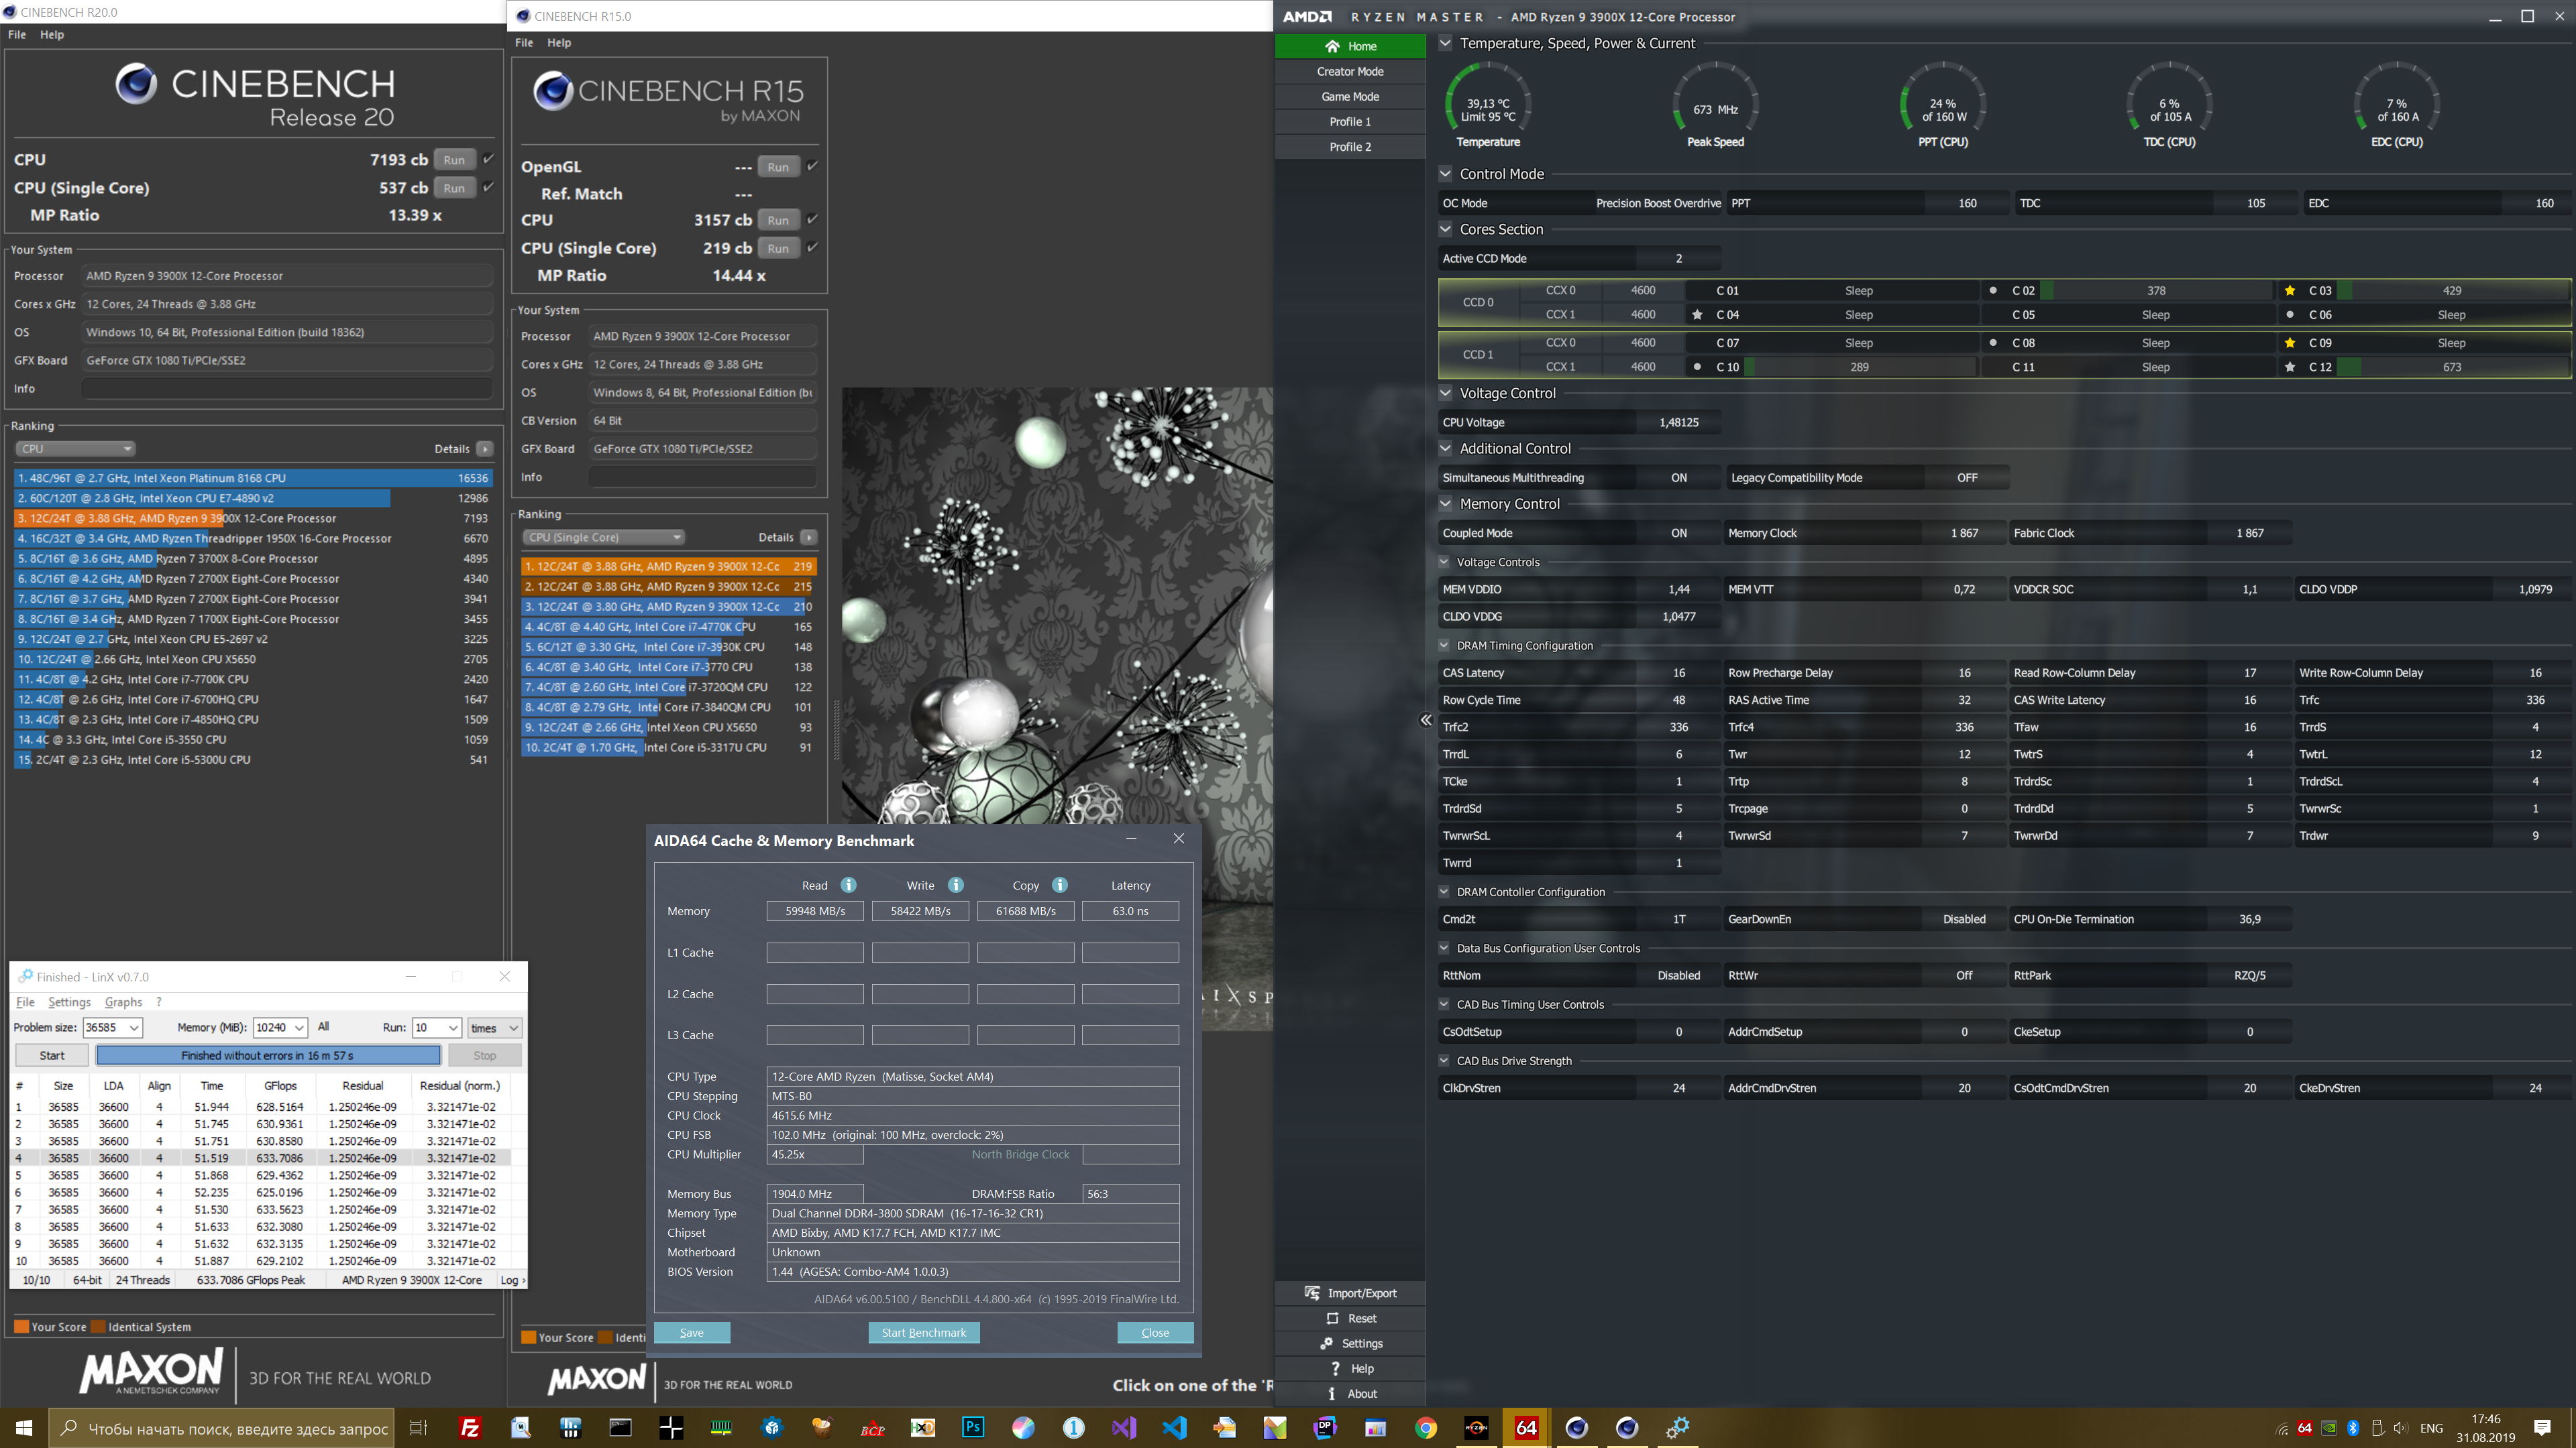Screen dimensions: 2576x1448
Task: Open Photoshop from the Windows taskbar
Action: point(972,1428)
